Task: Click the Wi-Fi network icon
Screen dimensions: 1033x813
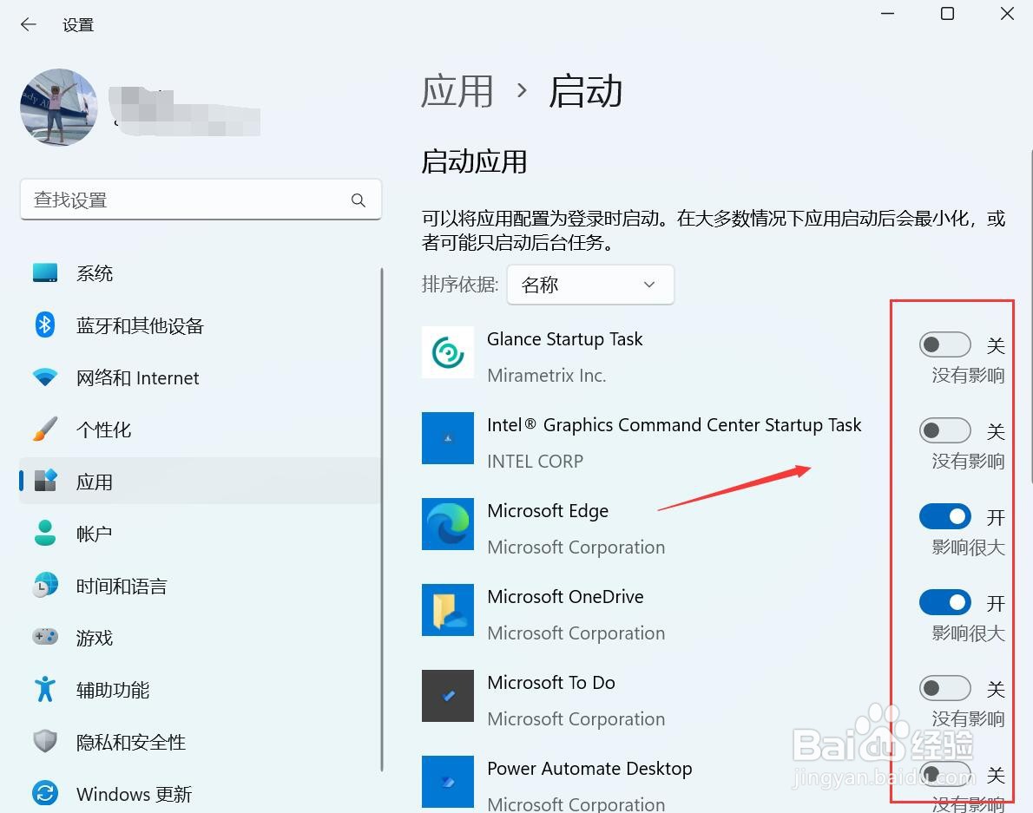Action: pyautogui.click(x=45, y=377)
